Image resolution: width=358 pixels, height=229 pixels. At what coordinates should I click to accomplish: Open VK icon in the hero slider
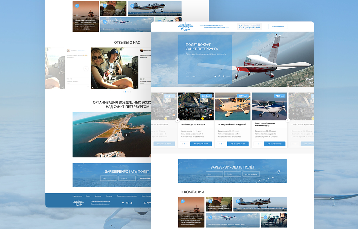coord(215,76)
